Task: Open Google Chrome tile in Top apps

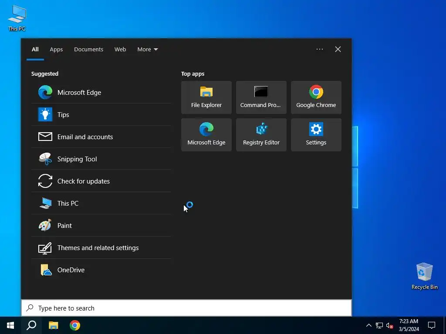Action: pyautogui.click(x=316, y=97)
